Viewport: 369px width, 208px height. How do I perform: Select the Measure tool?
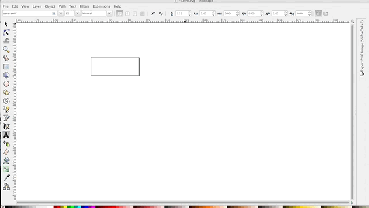[6, 58]
